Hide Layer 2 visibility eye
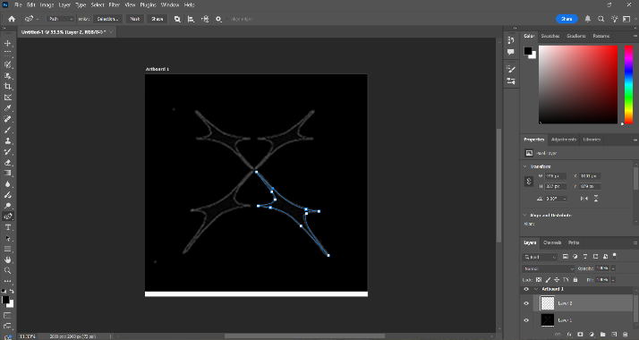 pos(526,303)
